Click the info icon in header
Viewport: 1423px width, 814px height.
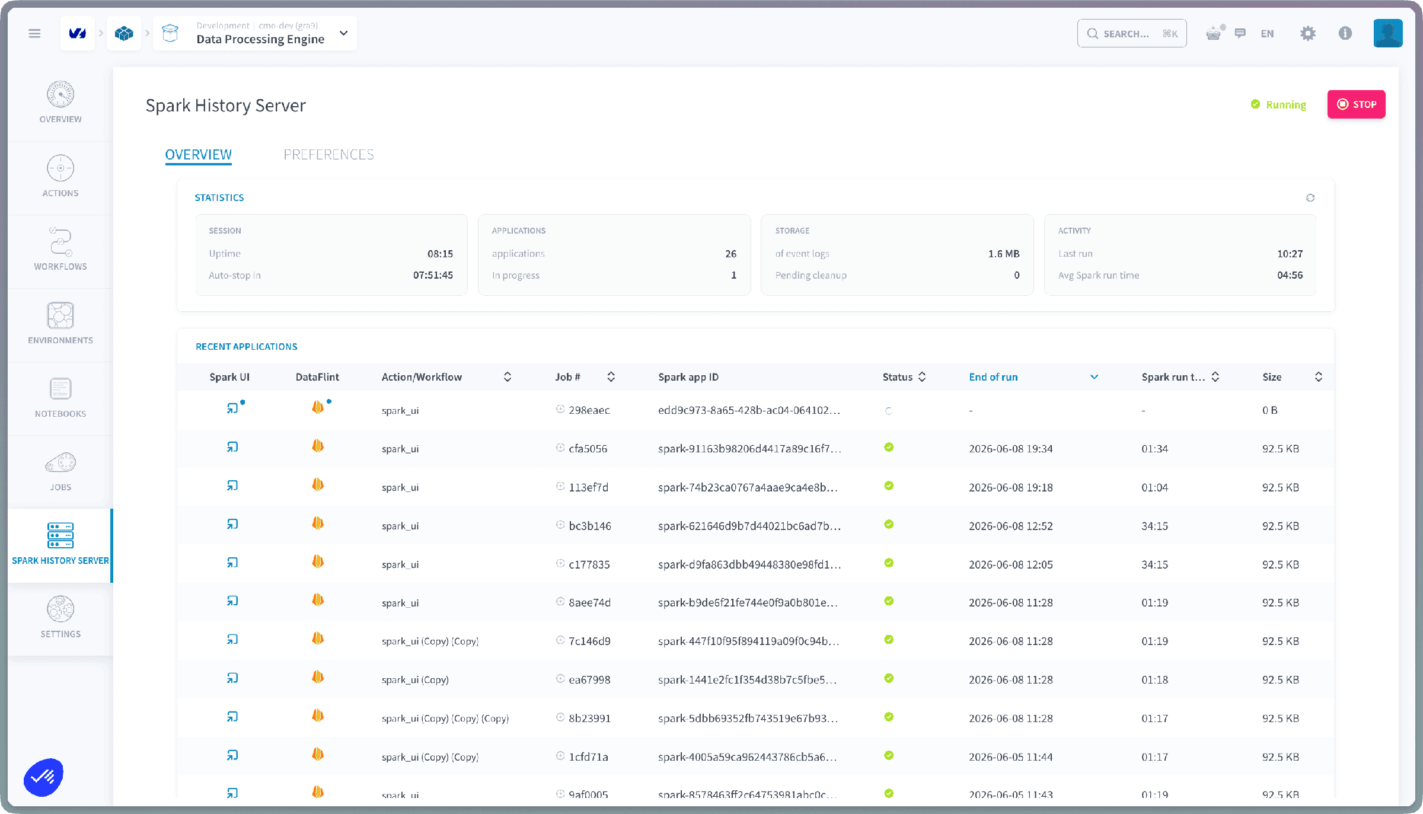coord(1345,33)
